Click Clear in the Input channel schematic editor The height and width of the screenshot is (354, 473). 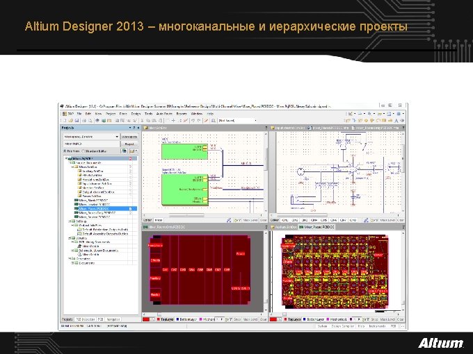click(x=400, y=220)
